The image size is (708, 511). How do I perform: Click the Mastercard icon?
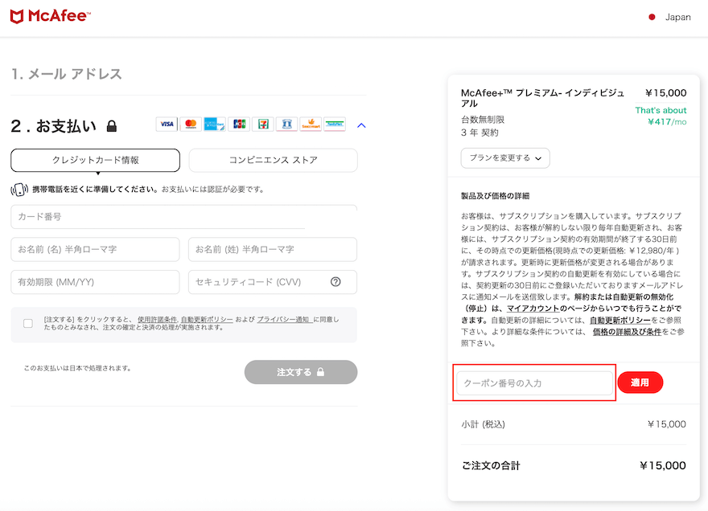tap(191, 124)
